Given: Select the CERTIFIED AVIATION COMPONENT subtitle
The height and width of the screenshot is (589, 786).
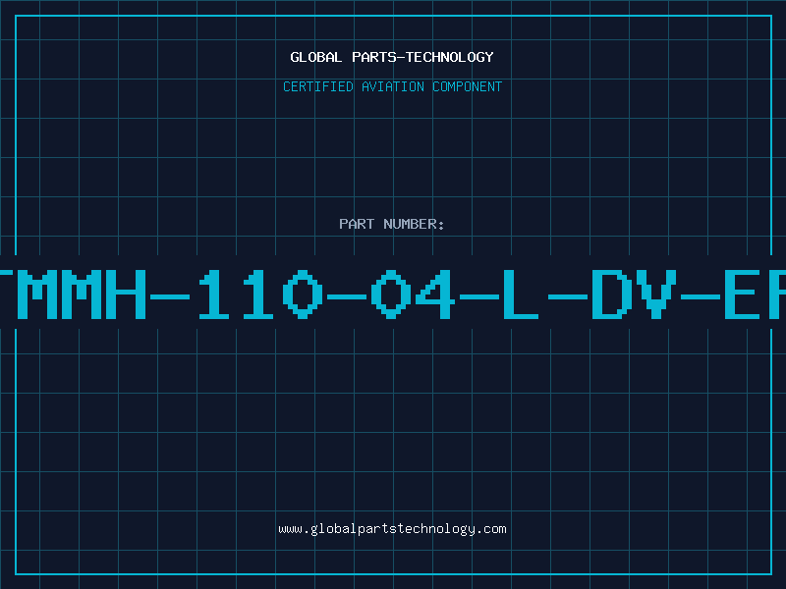Looking at the screenshot, I should [x=392, y=86].
